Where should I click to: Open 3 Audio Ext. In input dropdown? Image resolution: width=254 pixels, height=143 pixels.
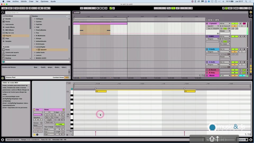click(x=225, y=49)
